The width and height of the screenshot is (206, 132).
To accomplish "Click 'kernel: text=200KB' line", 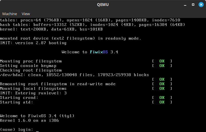I will (51, 29).
